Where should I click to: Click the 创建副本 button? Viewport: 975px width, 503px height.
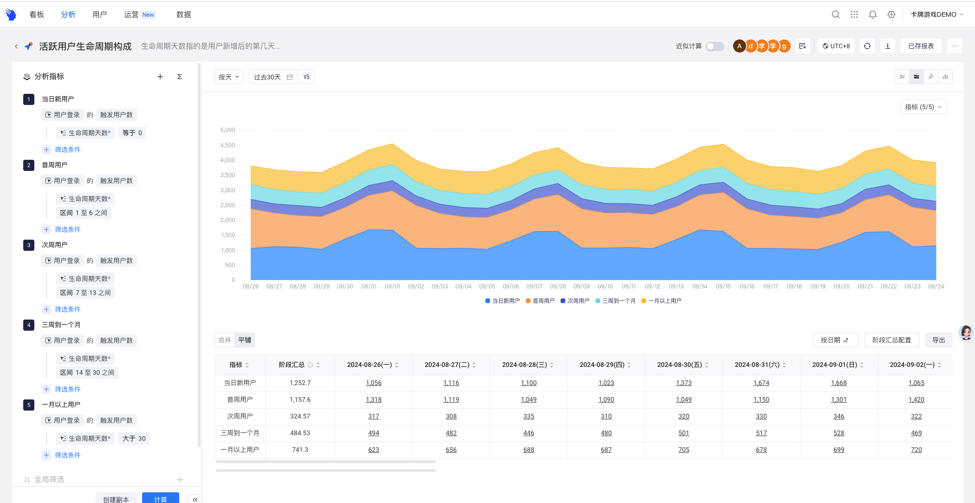pos(116,498)
